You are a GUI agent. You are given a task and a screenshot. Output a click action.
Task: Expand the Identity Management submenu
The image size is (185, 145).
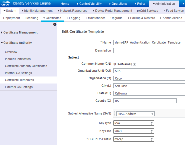tap(37, 11)
